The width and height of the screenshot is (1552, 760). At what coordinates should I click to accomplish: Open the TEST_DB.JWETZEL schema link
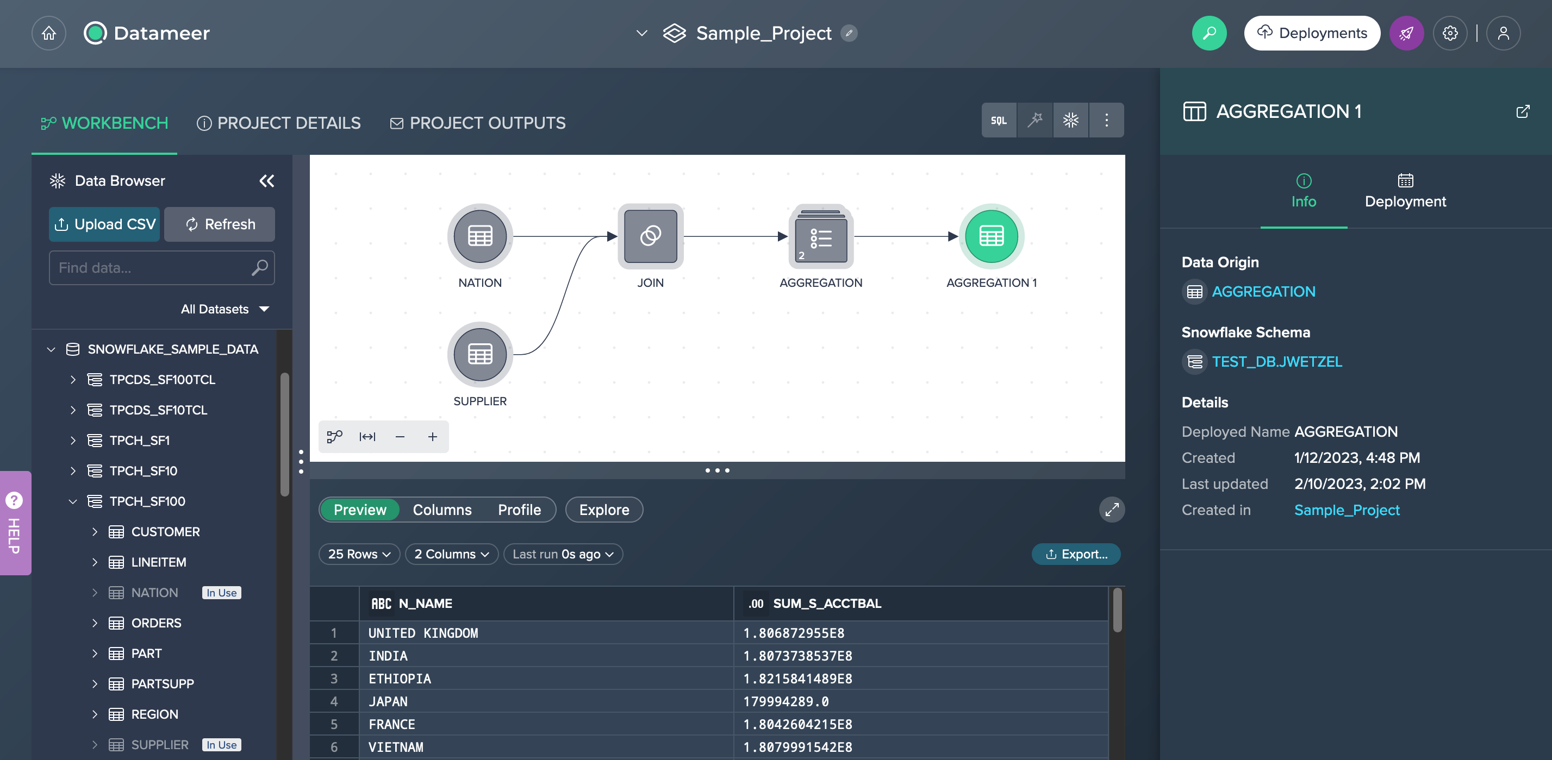pos(1277,362)
